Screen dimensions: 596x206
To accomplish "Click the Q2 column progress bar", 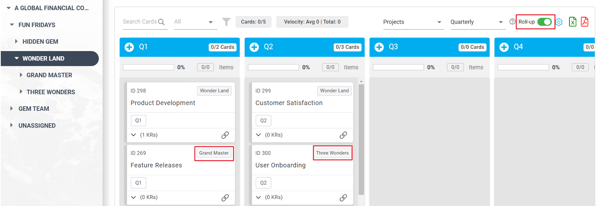I will (273, 67).
